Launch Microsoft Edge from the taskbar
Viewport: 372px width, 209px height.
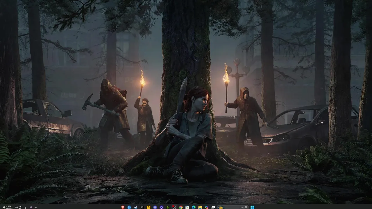point(194,207)
